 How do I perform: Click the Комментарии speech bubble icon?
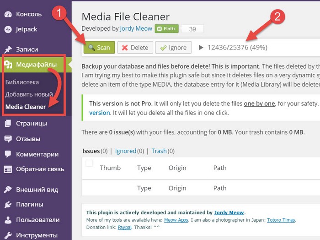click(x=8, y=154)
